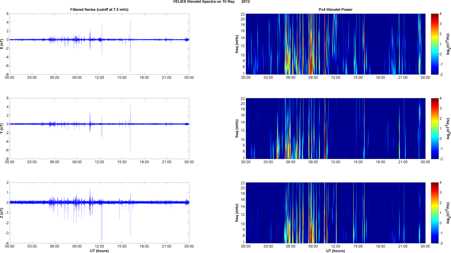Screen dimensions: 451x253
Task: Click the middle Pc4 wavelet spectrogram
Action: tap(335, 128)
